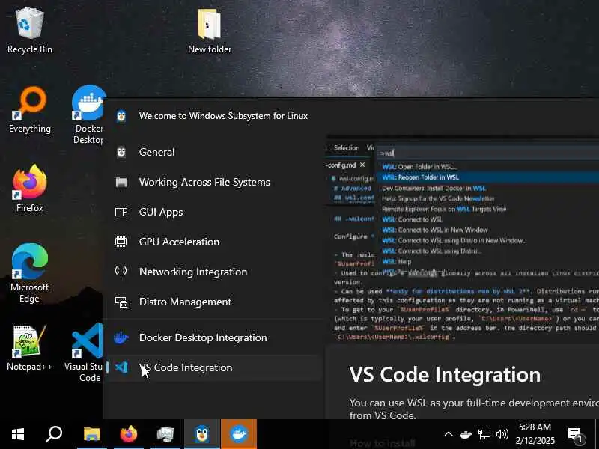Open the Windows Start menu
The height and width of the screenshot is (449, 599).
(18, 434)
